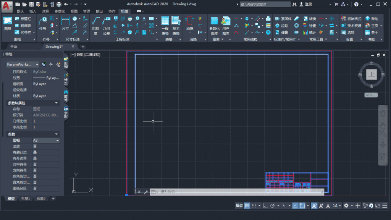Open the 主页 dropdown arrow

coord(381,26)
